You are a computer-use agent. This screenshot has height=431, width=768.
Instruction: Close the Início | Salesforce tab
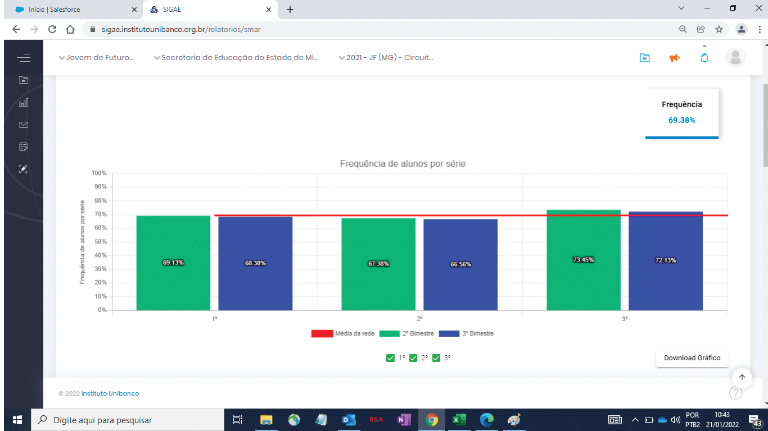134,10
